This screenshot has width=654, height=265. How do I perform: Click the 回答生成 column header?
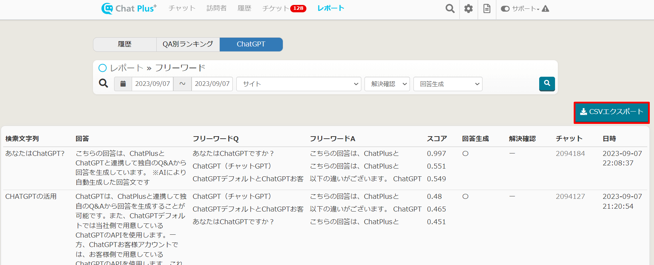pos(475,139)
